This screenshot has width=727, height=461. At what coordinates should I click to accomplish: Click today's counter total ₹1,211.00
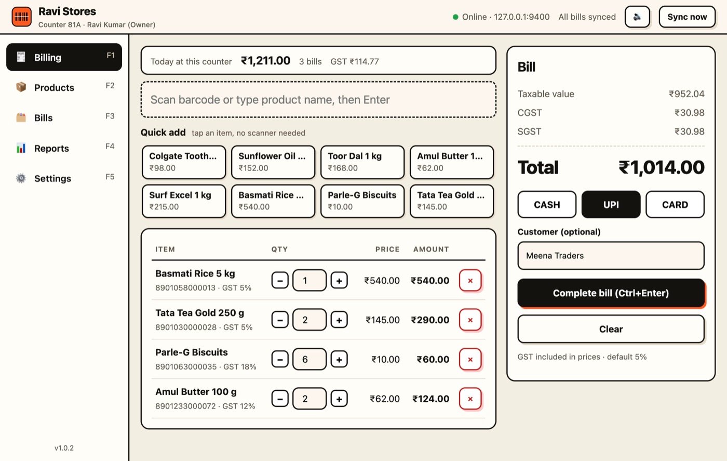click(x=265, y=61)
